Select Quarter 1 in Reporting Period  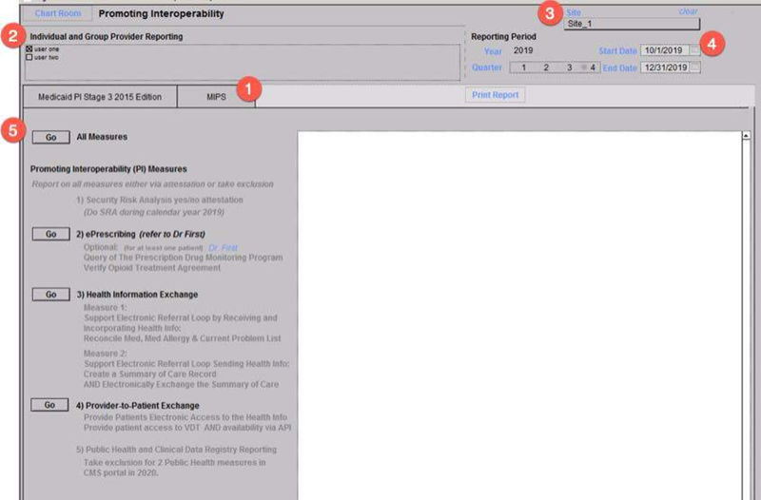522,68
